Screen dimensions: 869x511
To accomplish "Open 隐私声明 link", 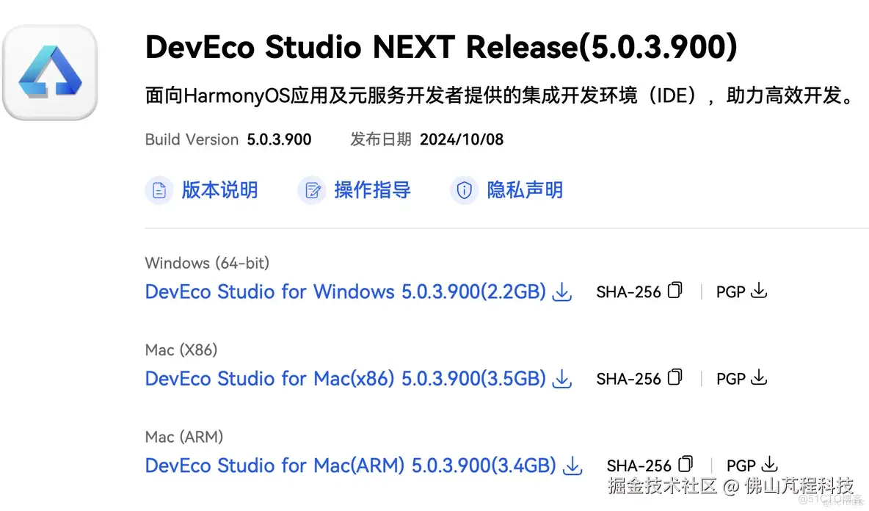I will point(525,191).
